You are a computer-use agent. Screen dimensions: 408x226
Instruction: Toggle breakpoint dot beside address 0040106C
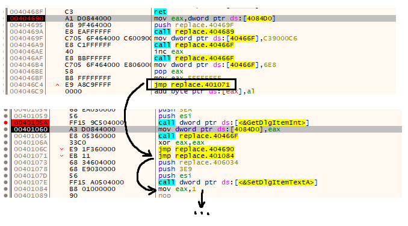tap(6, 149)
